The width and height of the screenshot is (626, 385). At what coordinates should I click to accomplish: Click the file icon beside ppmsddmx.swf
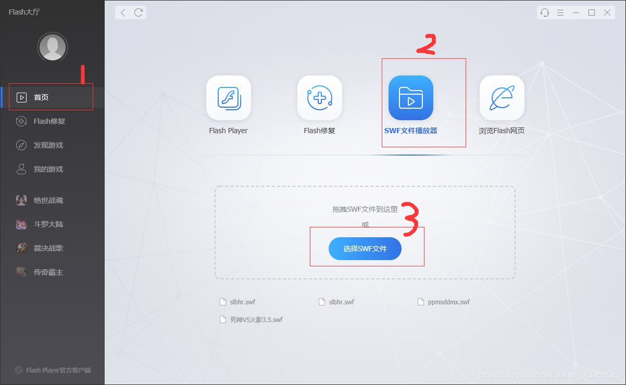(421, 302)
